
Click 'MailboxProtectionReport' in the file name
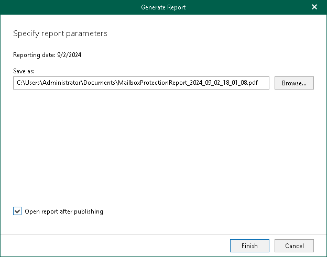click(x=152, y=83)
